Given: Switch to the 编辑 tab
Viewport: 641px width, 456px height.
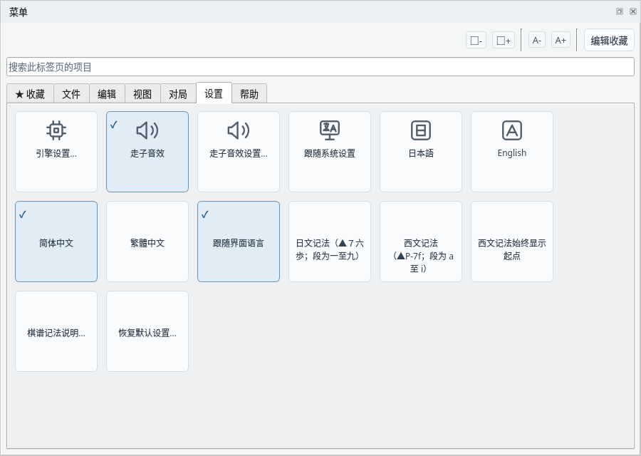Looking at the screenshot, I should pos(107,94).
